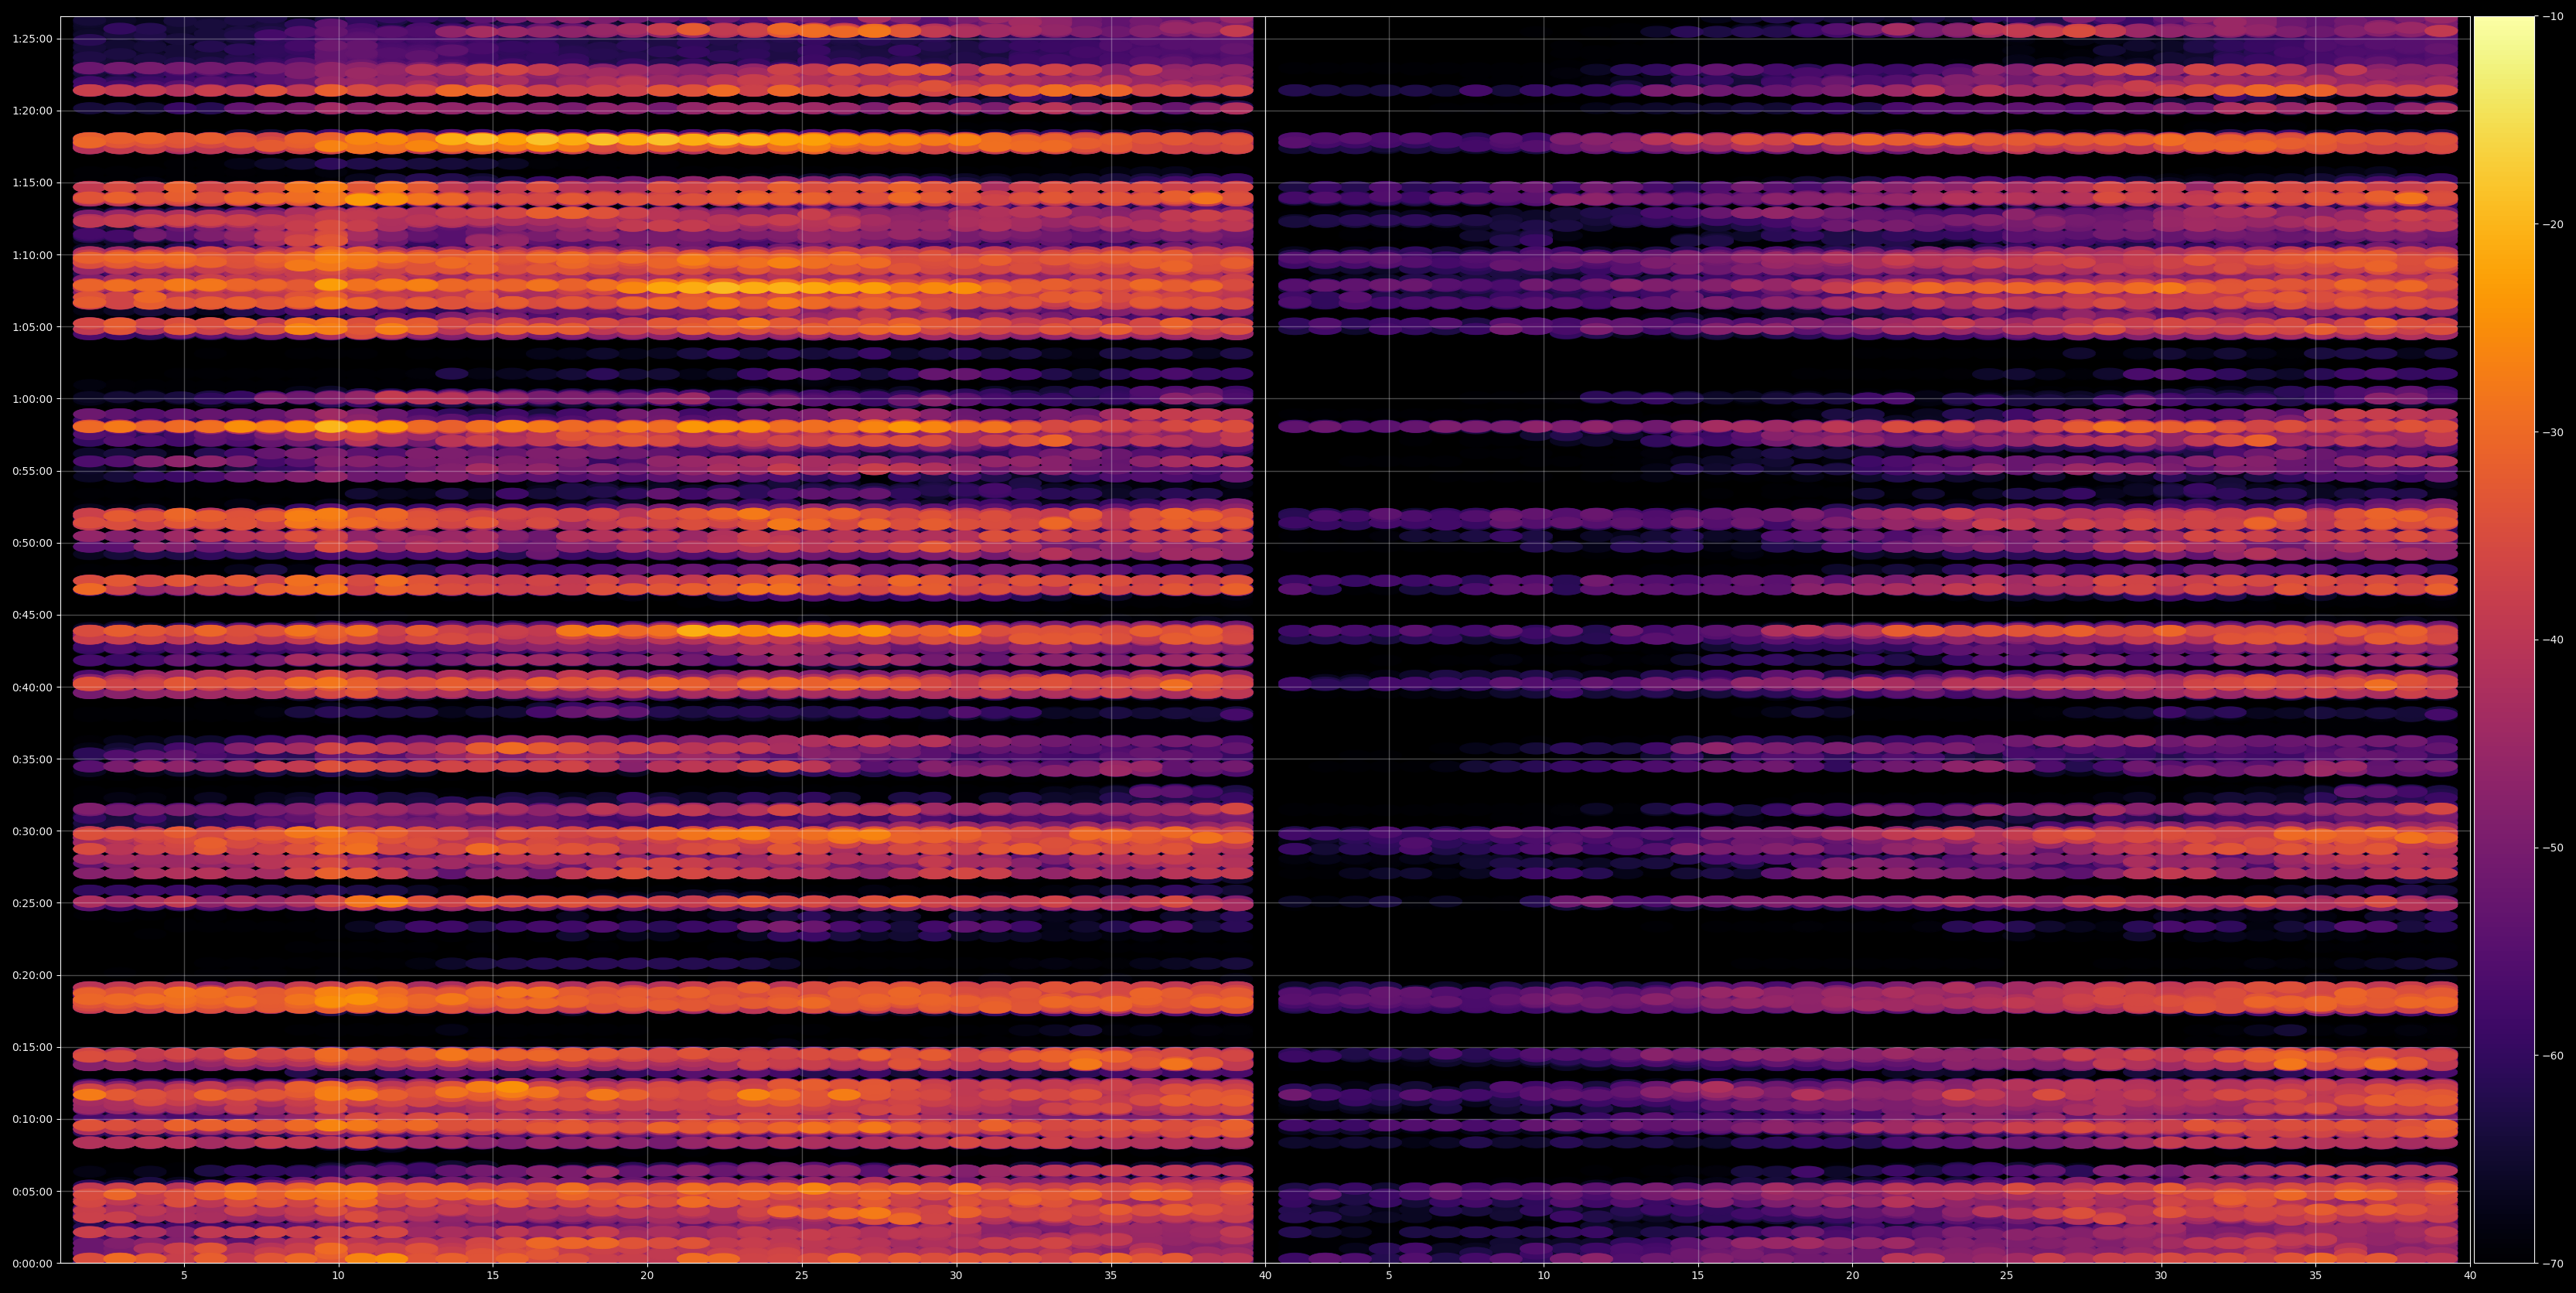Select the 1:00:00 time label
Image resolution: width=2576 pixels, height=1293 pixels.
pyautogui.click(x=32, y=399)
